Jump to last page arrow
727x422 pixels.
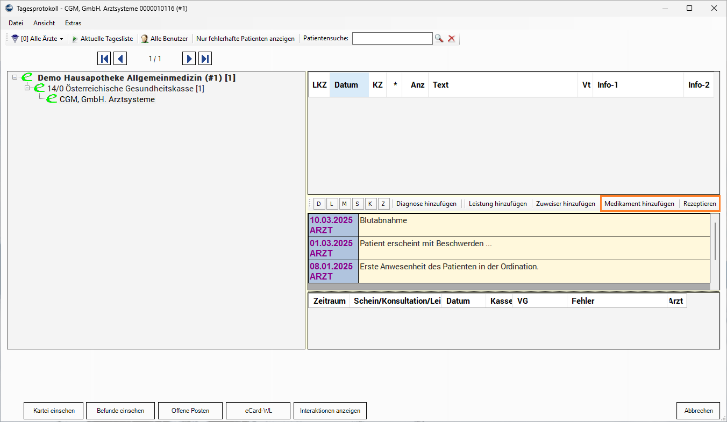(205, 59)
